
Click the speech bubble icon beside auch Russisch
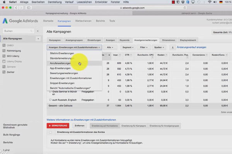point(50,100)
